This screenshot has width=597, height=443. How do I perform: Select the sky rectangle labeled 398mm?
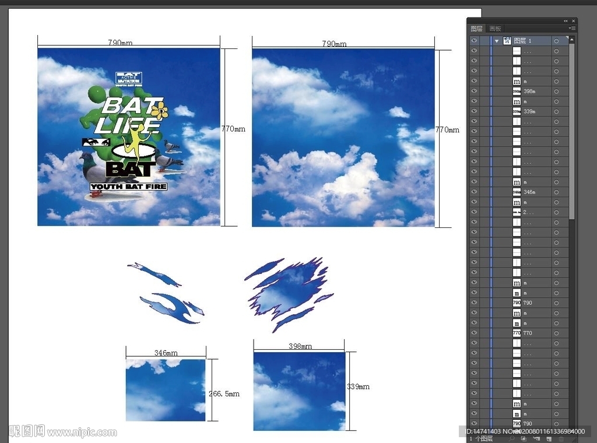[x=299, y=391]
